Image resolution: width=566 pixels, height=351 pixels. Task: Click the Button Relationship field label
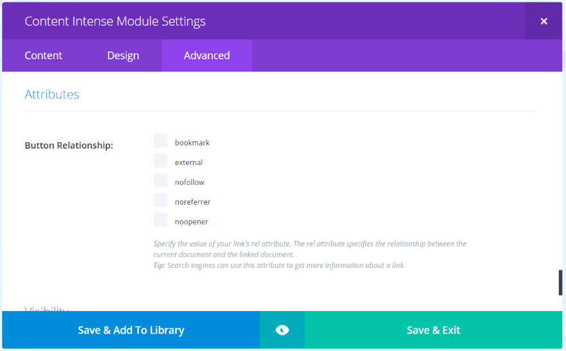69,146
